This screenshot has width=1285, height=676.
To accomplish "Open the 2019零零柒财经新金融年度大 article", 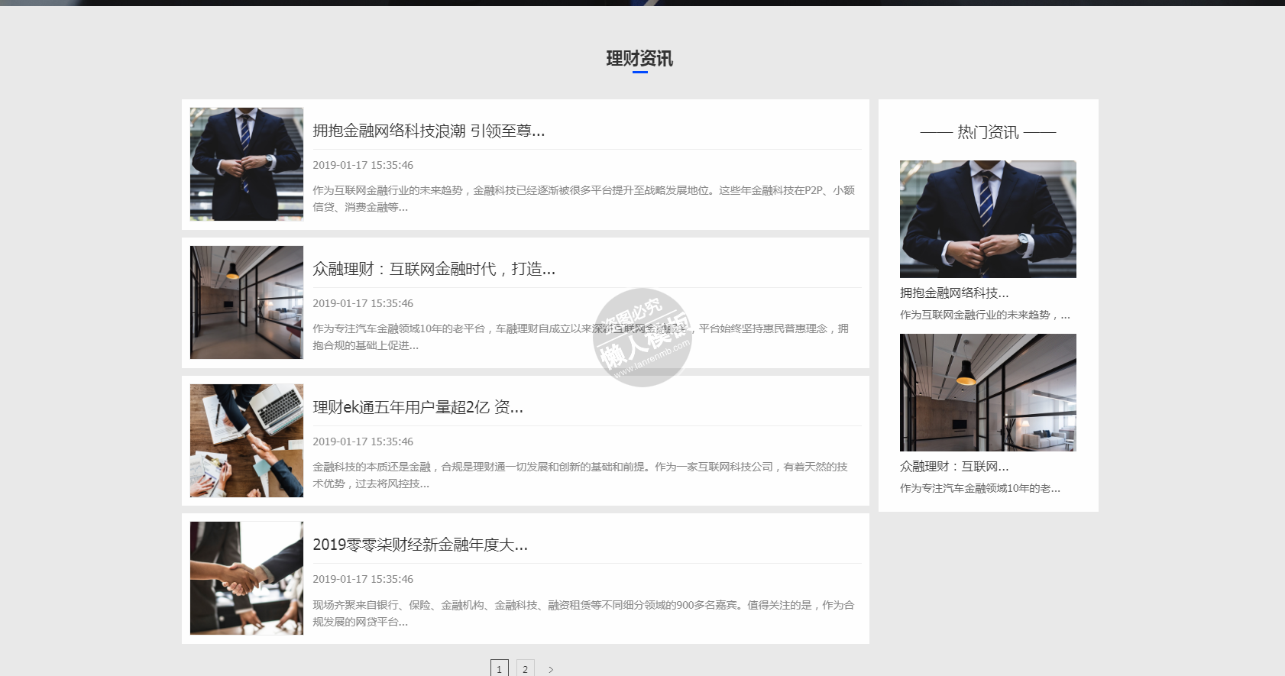I will [419, 545].
